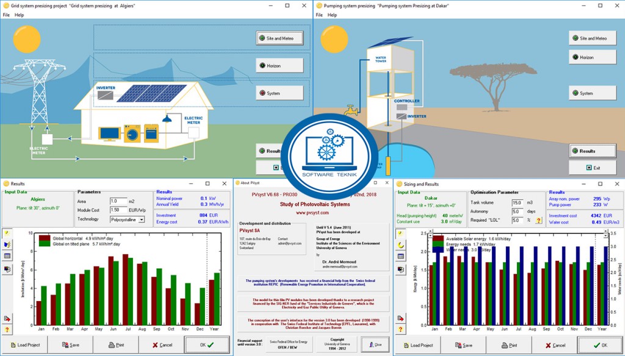Open System in Pumping system presizing window
Image resolution: width=625 pixels, height=356 pixels.
(592, 93)
